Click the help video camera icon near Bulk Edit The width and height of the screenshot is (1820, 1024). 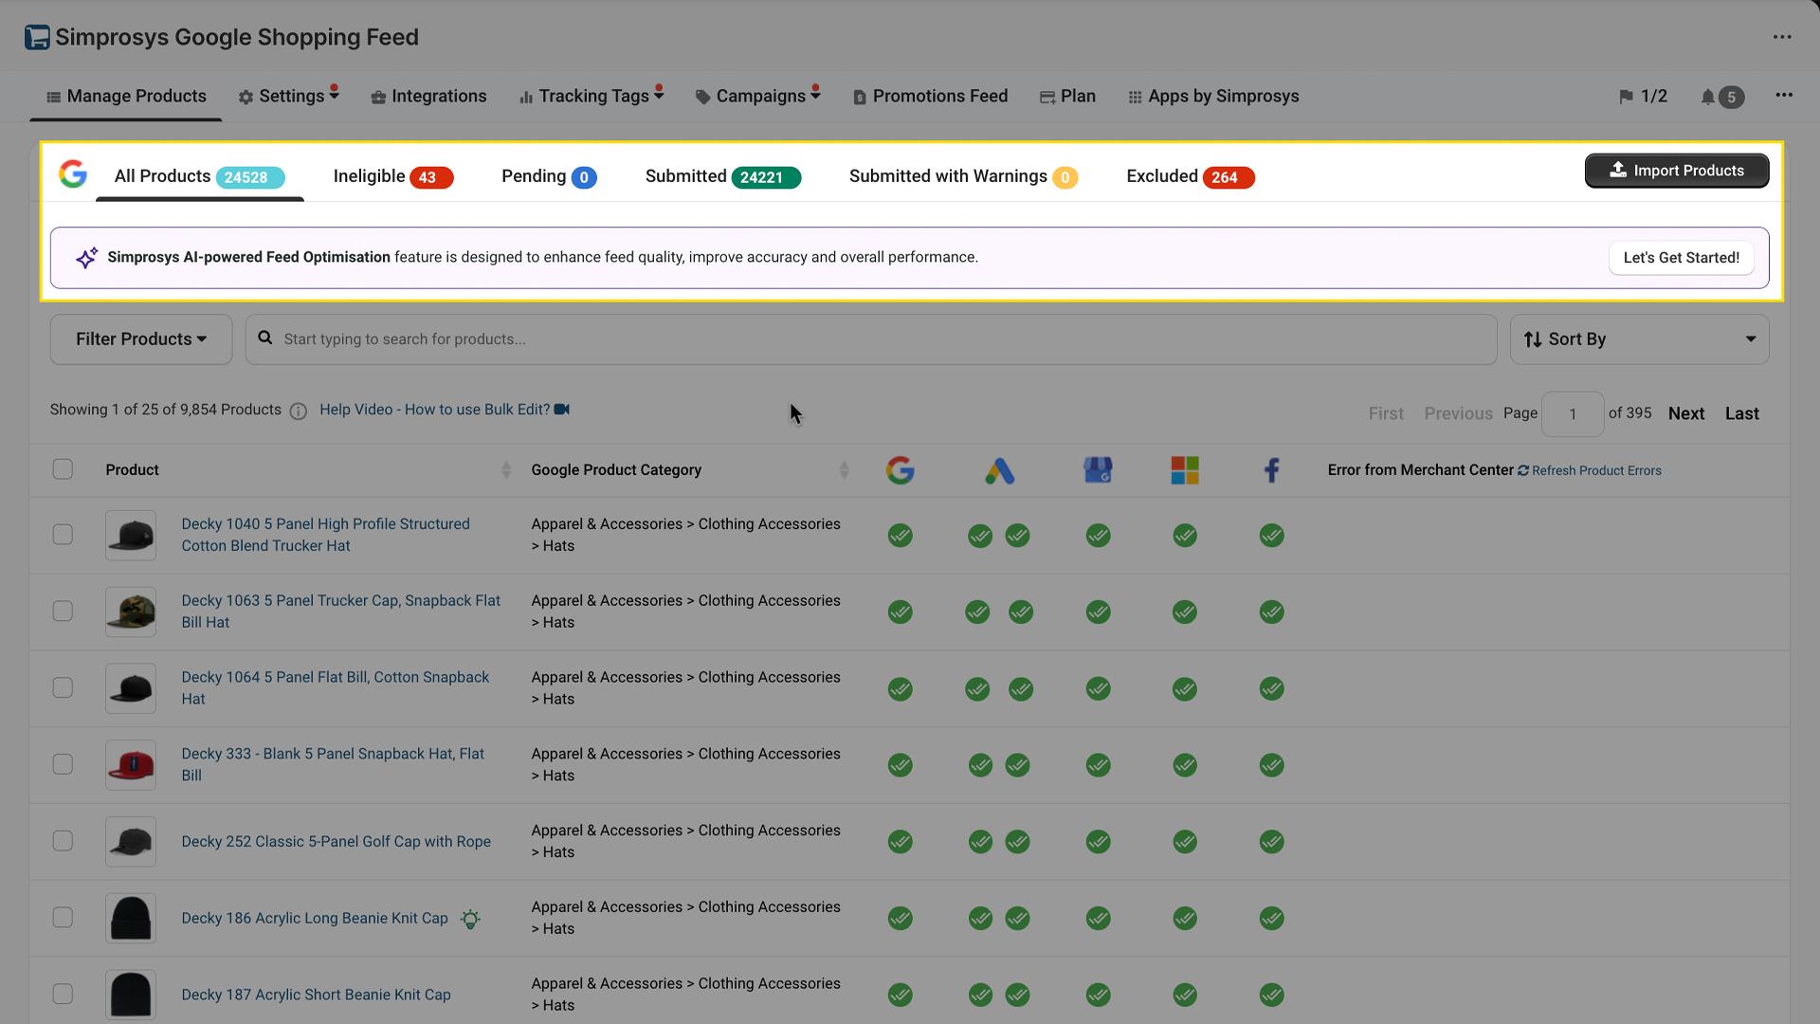561,409
